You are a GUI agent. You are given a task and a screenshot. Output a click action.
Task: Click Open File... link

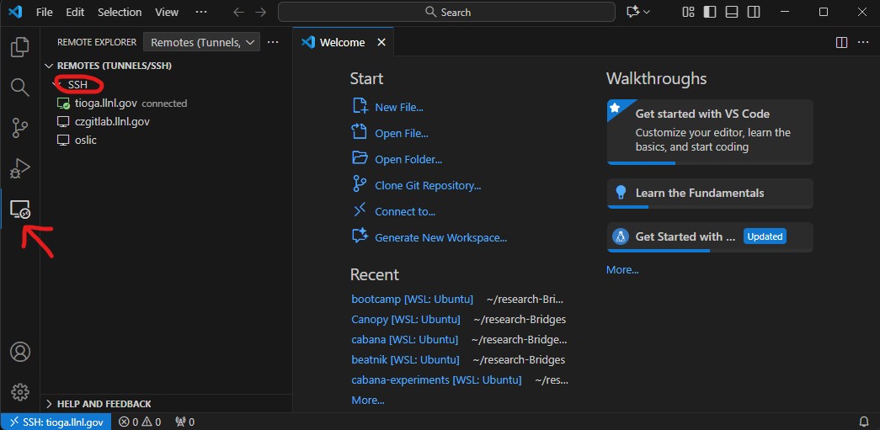(x=402, y=134)
